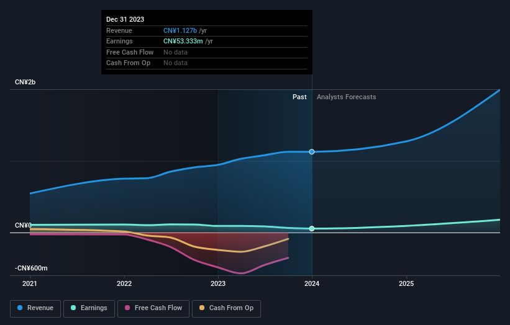Click the 2024 x-axis label
This screenshot has height=325, width=510.
pos(312,284)
